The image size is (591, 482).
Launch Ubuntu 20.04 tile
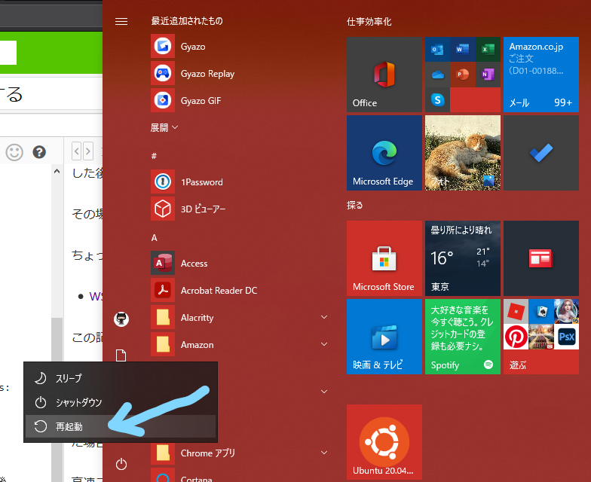pyautogui.click(x=384, y=442)
